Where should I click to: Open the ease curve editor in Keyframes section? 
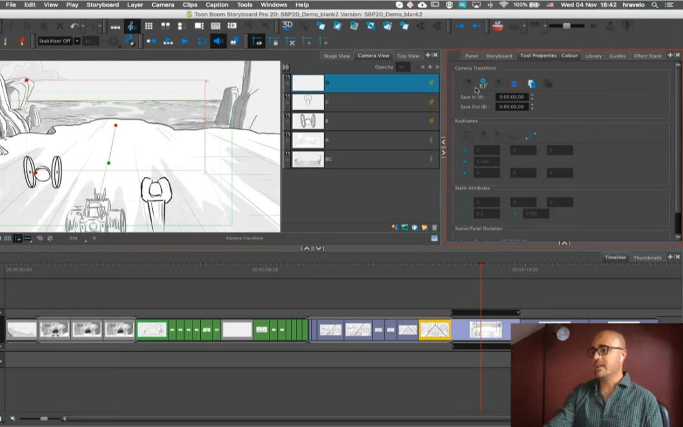click(x=529, y=135)
